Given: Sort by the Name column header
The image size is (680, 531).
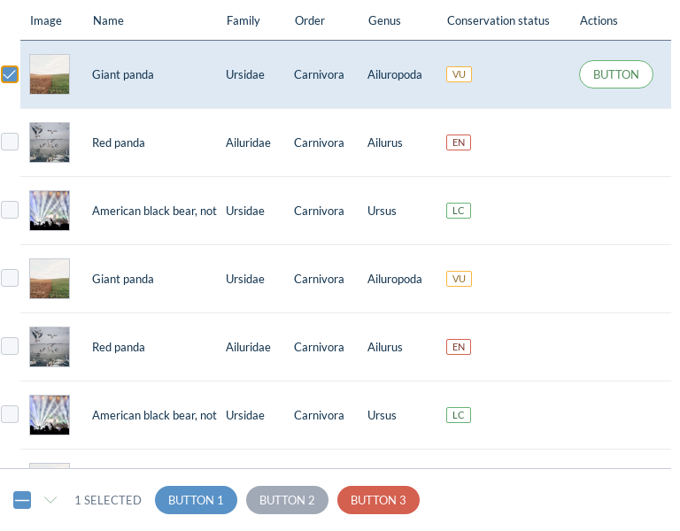Looking at the screenshot, I should 108,20.
